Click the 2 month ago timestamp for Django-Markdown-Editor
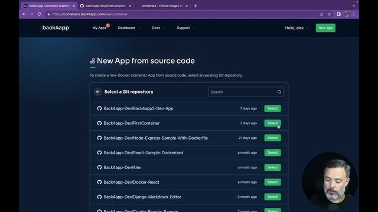Image resolution: width=378 pixels, height=212 pixels. point(247,197)
